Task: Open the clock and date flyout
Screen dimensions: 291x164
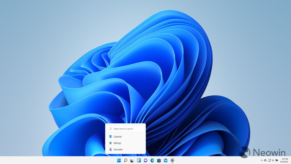Action: pos(284,160)
